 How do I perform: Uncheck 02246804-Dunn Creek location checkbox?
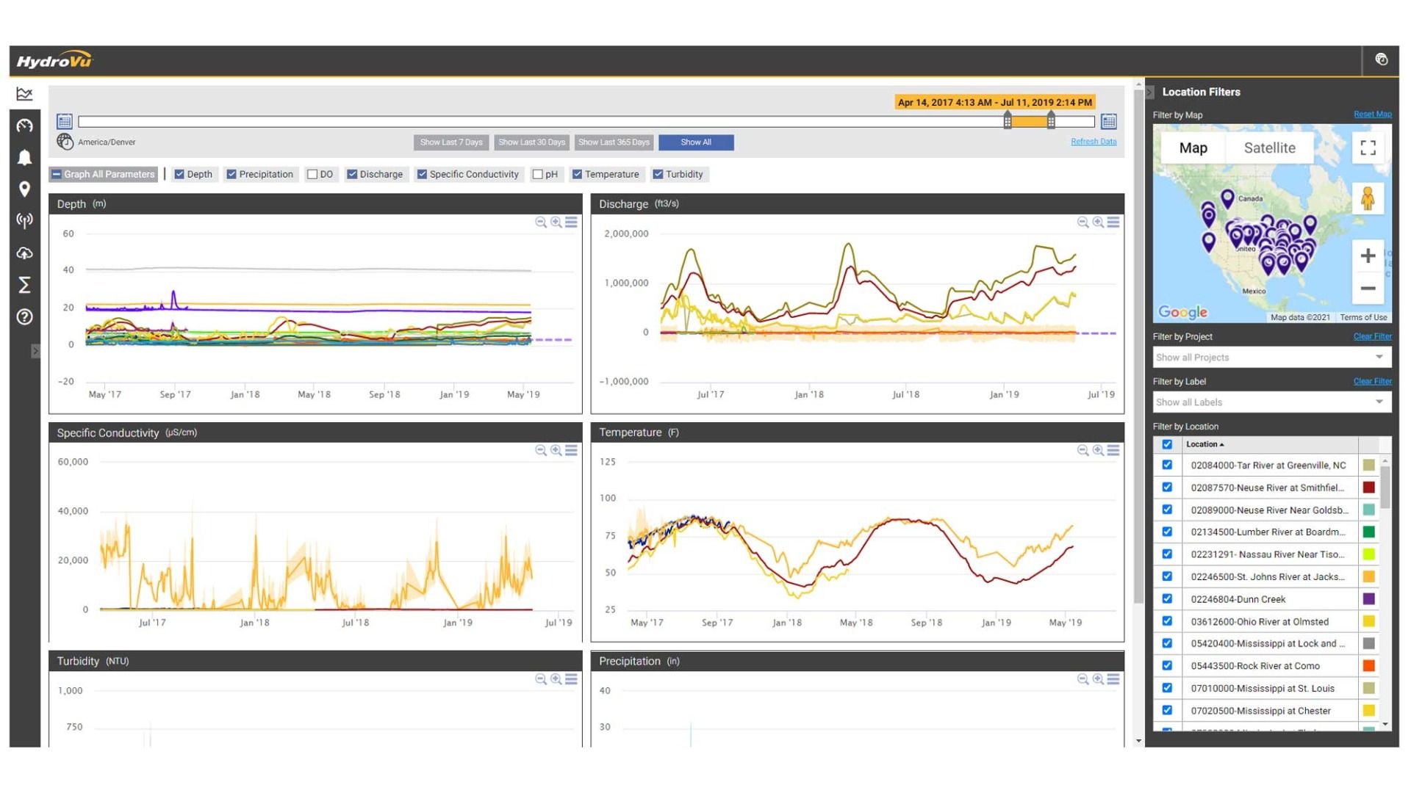[1167, 599]
